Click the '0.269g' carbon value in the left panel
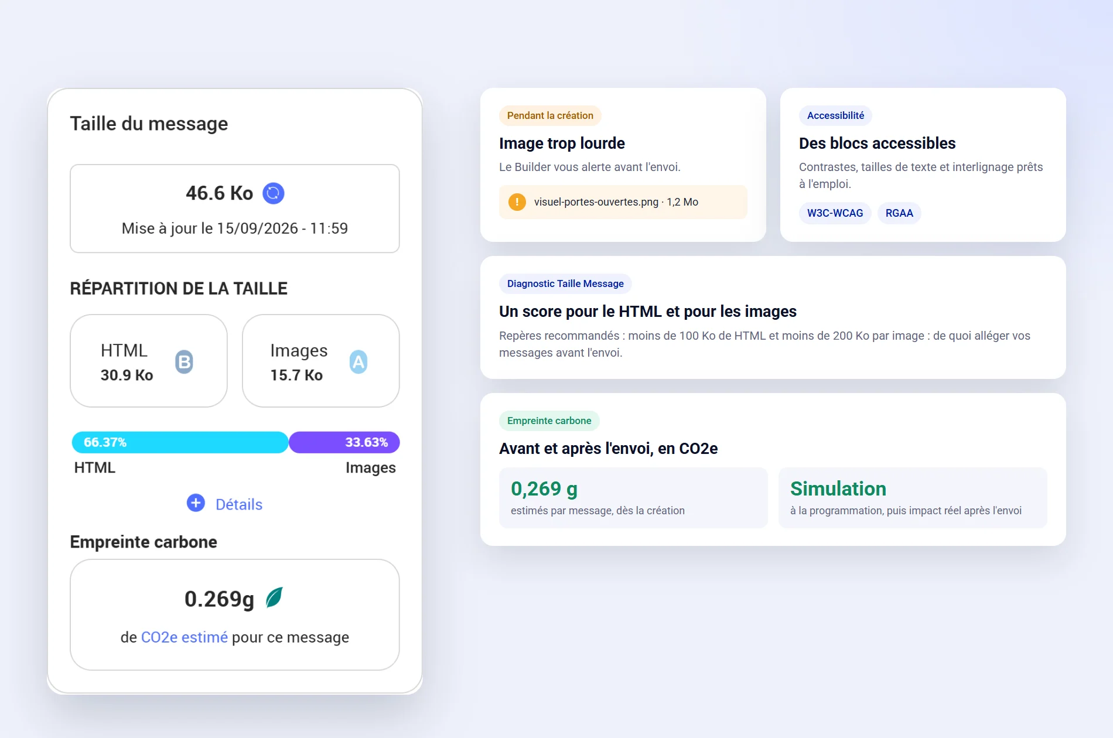The height and width of the screenshot is (738, 1113). [219, 599]
